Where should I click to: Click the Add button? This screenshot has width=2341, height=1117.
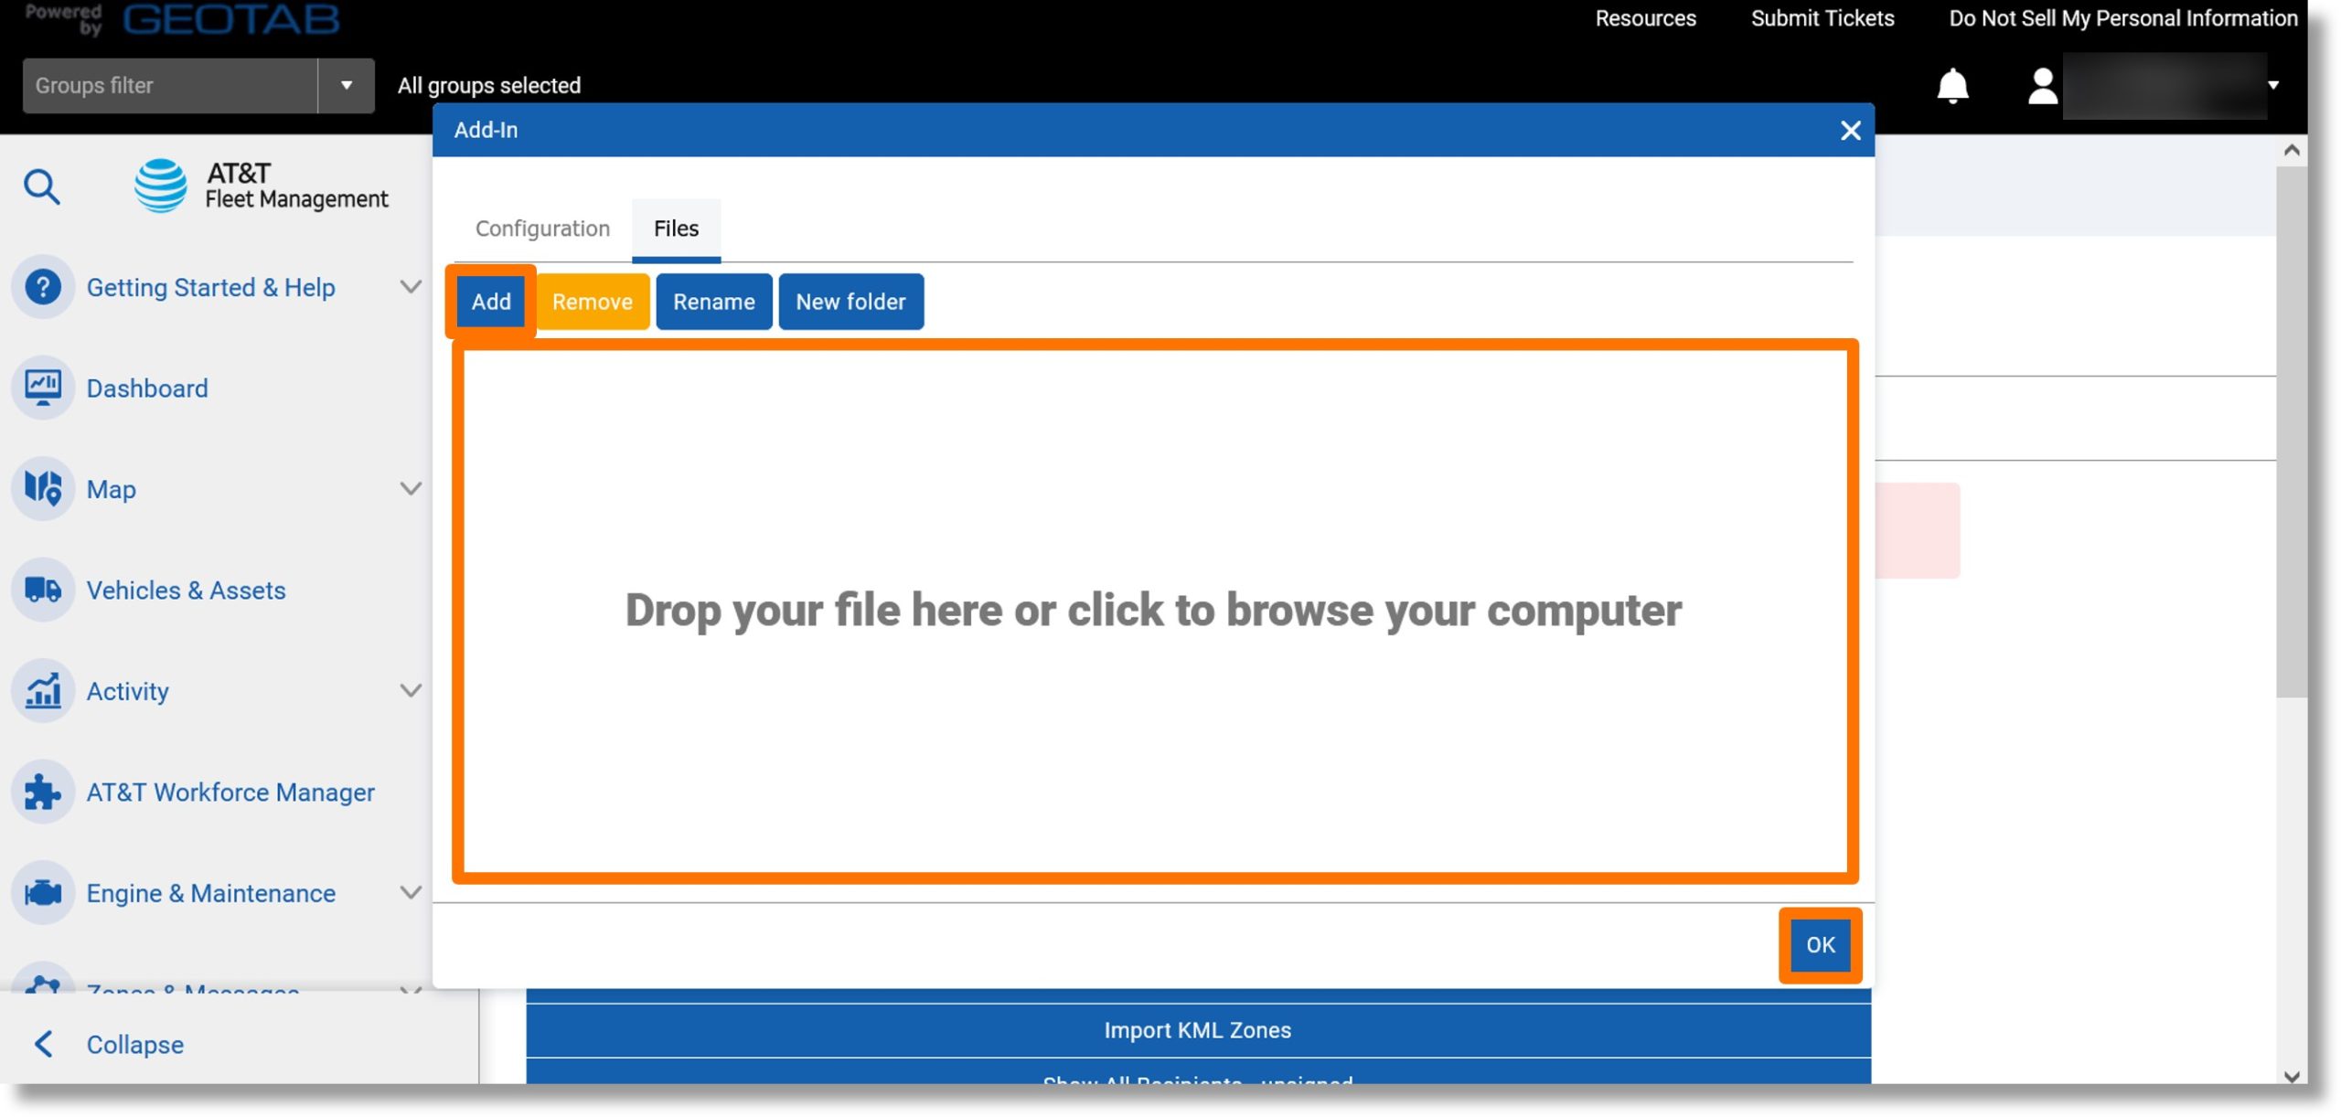coord(491,302)
